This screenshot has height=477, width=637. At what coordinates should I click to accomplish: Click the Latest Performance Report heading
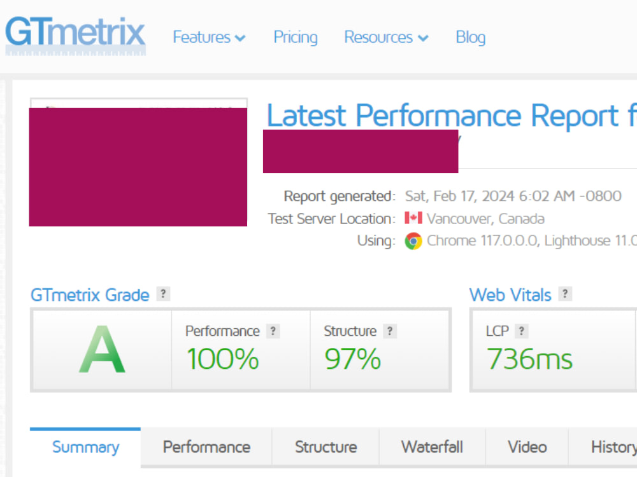451,116
